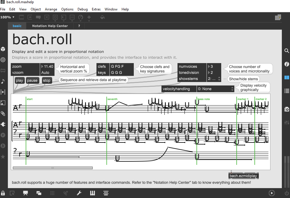Open the plug-ins browser plug icon
The width and height of the screenshot is (290, 198).
(x=3, y=124)
